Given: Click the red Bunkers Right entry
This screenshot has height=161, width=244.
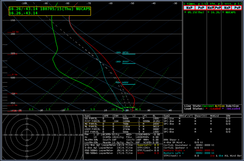Looking at the screenshot, I should click(189, 150).
